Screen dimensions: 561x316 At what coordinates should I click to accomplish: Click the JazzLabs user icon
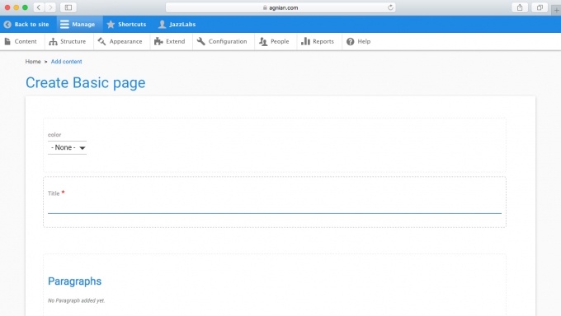point(162,25)
